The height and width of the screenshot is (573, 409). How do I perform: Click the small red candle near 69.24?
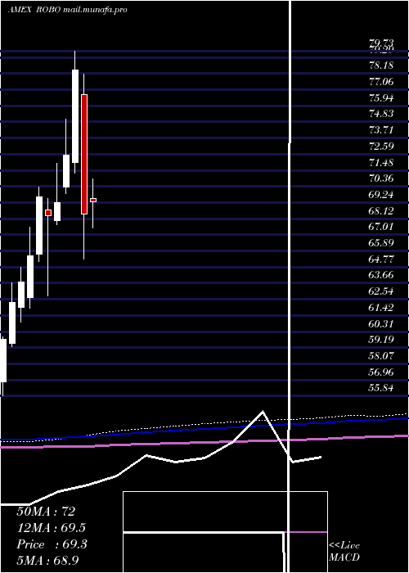pos(93,200)
